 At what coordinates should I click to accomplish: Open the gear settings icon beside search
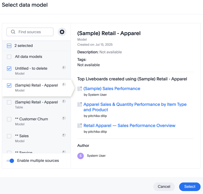[x=62, y=32]
